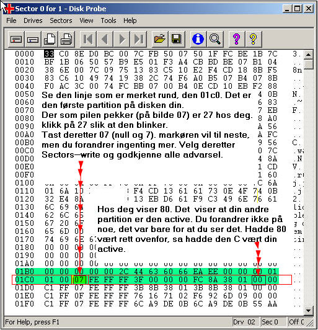Screen dimensions: 318x330
Task: Click the 0000 offset label
Action: click(x=24, y=54)
